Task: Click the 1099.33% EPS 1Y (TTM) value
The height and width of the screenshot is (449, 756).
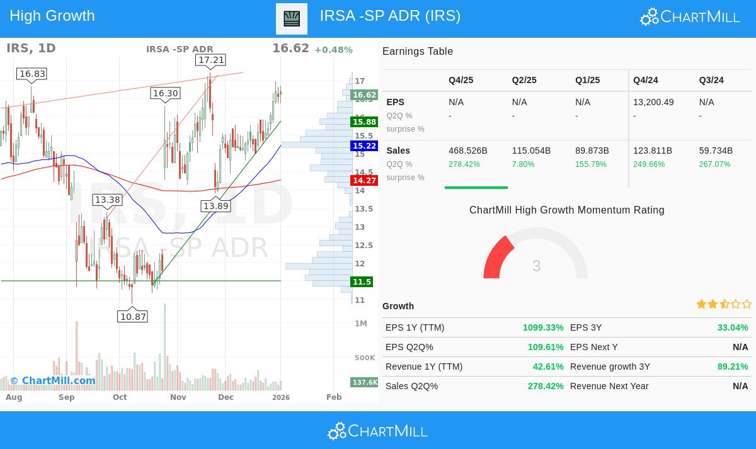Action: pyautogui.click(x=543, y=327)
